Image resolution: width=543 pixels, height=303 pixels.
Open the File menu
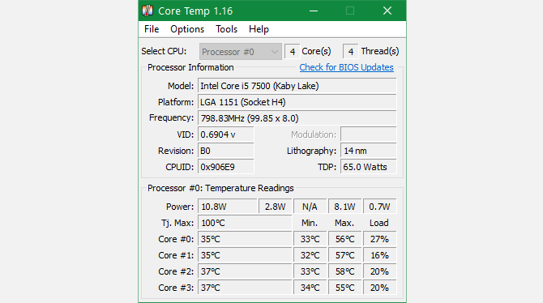(x=152, y=29)
